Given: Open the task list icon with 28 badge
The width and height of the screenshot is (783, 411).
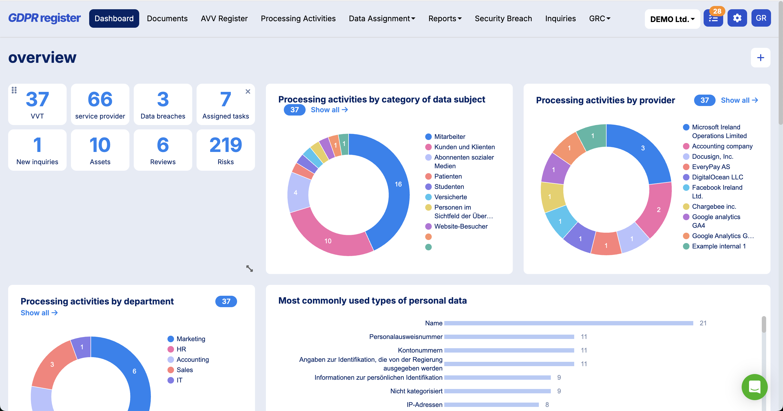Looking at the screenshot, I should 713,18.
